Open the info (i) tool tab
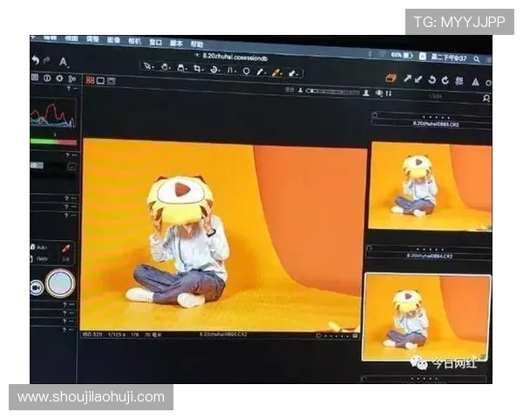This screenshot has height=419, width=523. 47,78
